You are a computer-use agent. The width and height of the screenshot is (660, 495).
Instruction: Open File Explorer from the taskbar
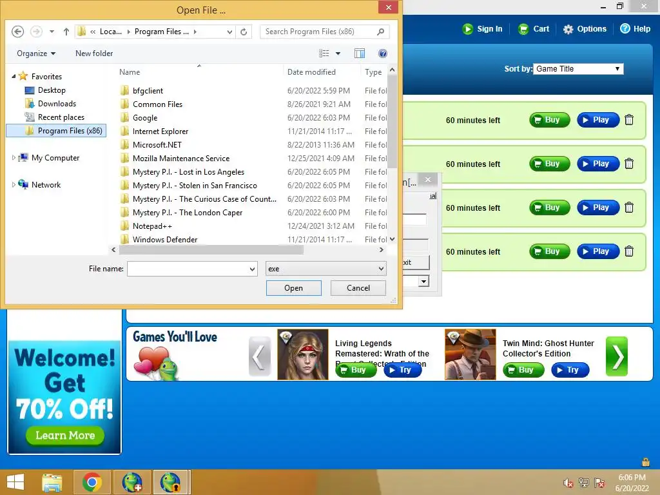click(52, 482)
